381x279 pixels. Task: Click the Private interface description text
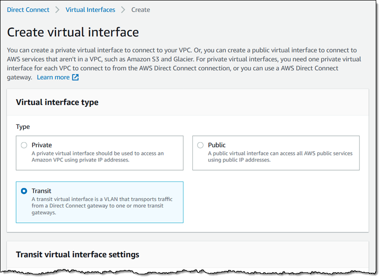(x=98, y=157)
